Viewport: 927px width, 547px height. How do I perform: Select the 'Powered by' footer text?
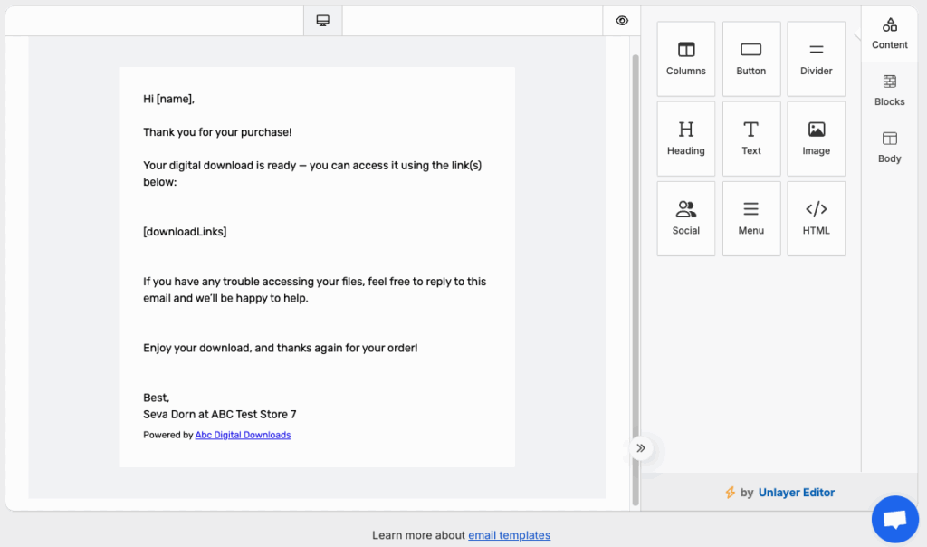tap(167, 435)
